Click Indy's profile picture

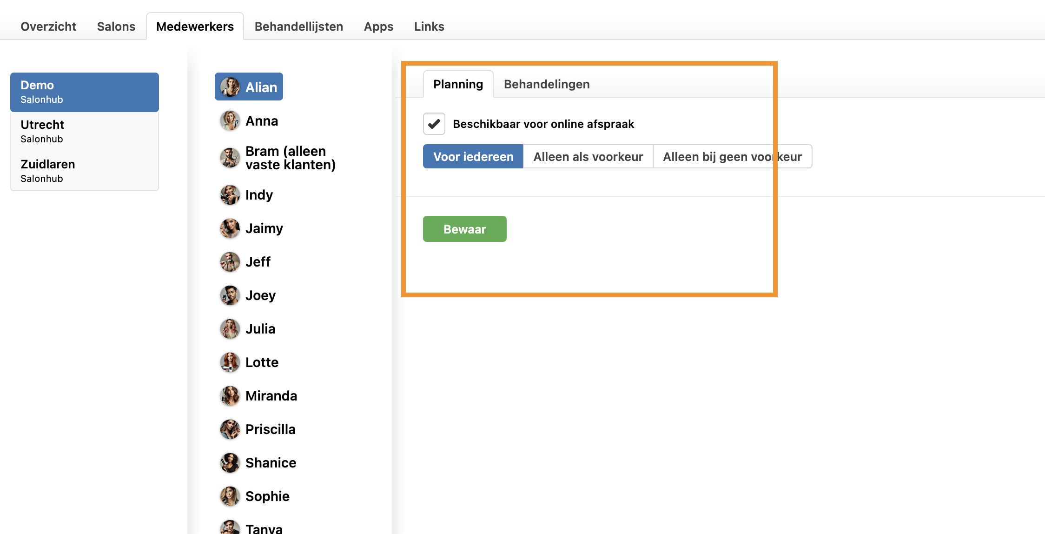230,195
